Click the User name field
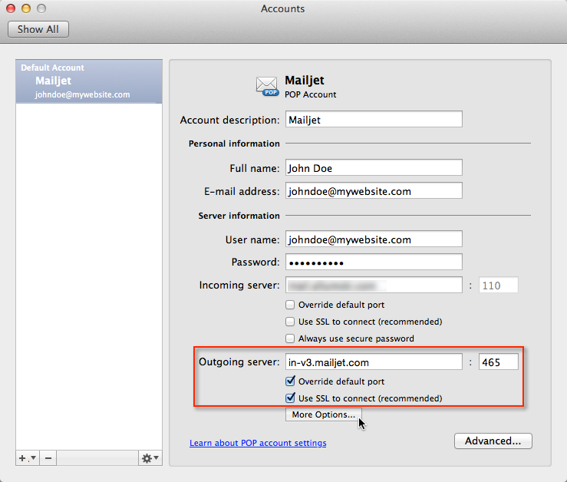567x482 pixels. coord(374,239)
